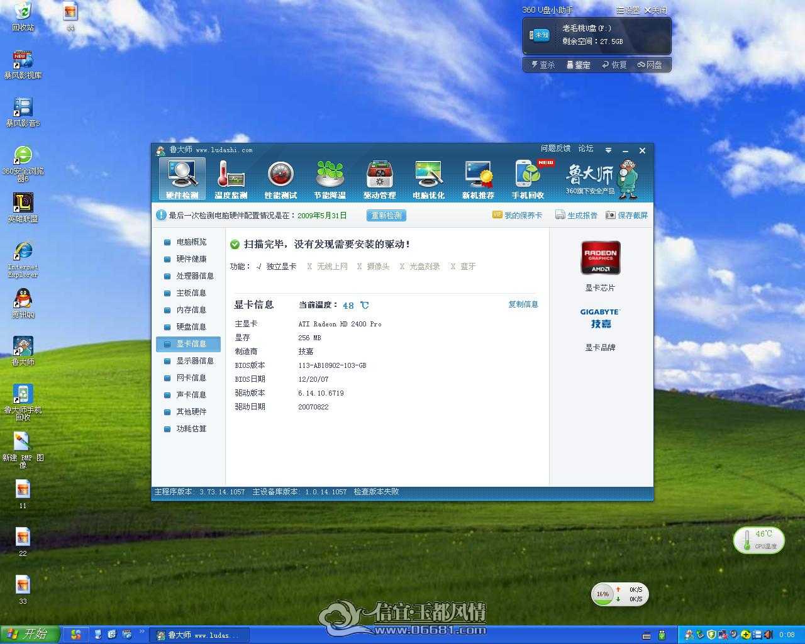The height and width of the screenshot is (644, 805).
Task: Activate the 鲁大师 taskbar button
Action: tap(200, 635)
